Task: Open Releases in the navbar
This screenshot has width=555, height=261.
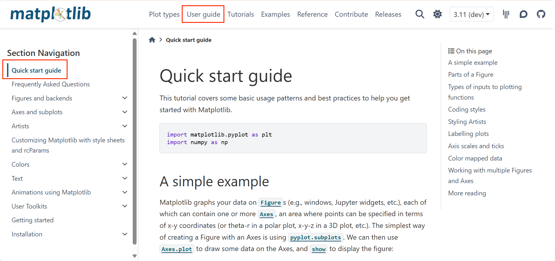Action: [388, 14]
